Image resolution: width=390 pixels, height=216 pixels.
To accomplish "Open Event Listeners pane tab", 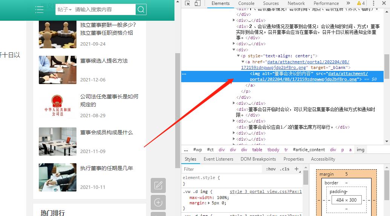I will (219, 159).
